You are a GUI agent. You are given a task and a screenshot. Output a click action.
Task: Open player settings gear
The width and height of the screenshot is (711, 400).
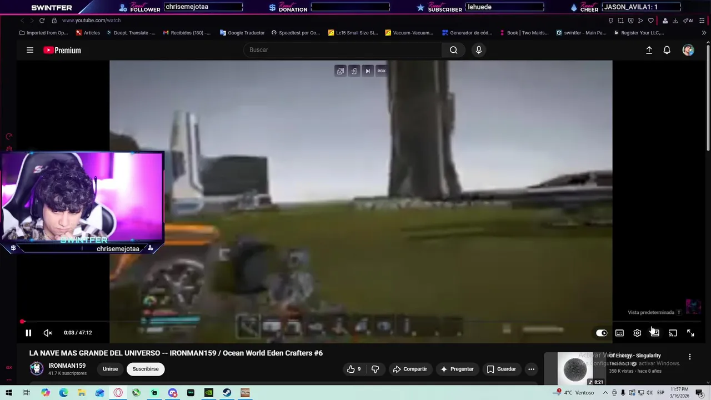[637, 333]
